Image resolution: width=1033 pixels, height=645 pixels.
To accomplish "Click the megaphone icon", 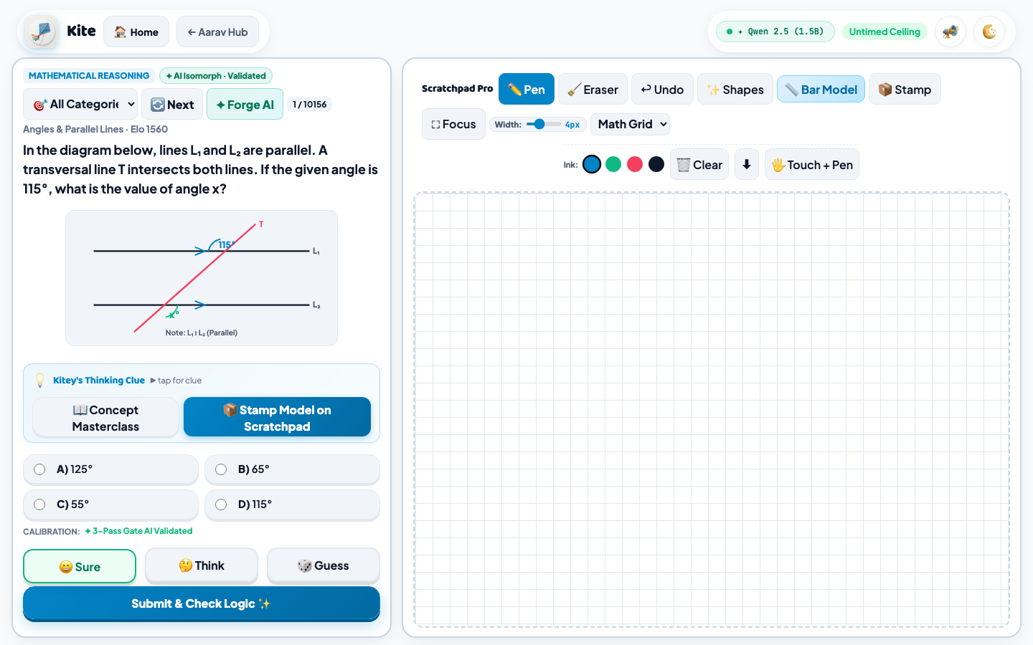I will [951, 32].
